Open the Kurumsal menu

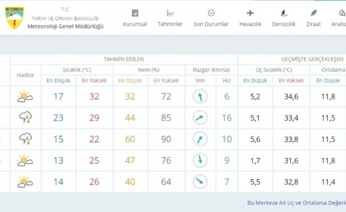pyautogui.click(x=135, y=19)
